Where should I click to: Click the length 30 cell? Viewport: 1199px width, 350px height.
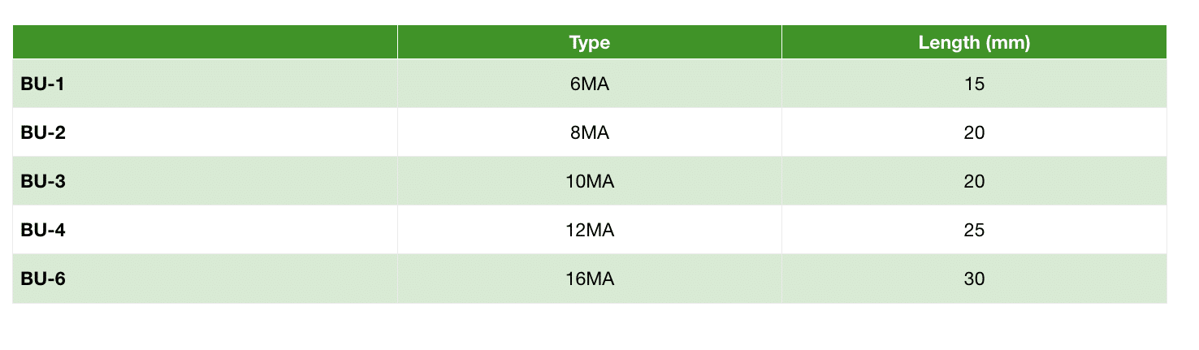coord(974,279)
